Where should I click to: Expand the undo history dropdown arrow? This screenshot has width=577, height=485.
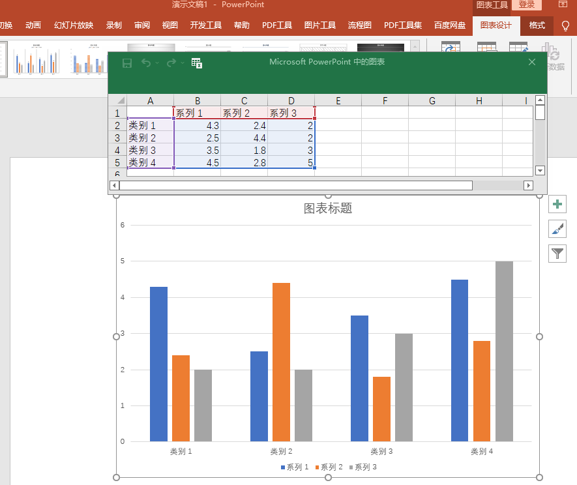tap(157, 63)
